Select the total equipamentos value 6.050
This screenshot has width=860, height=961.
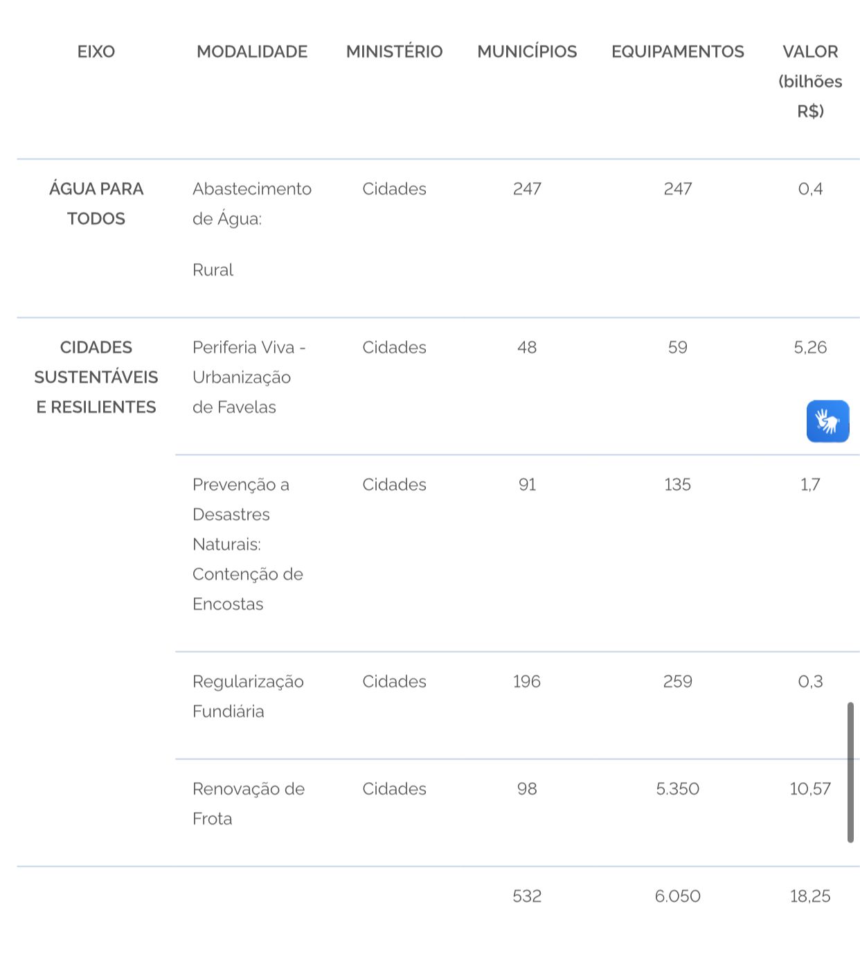tap(678, 897)
